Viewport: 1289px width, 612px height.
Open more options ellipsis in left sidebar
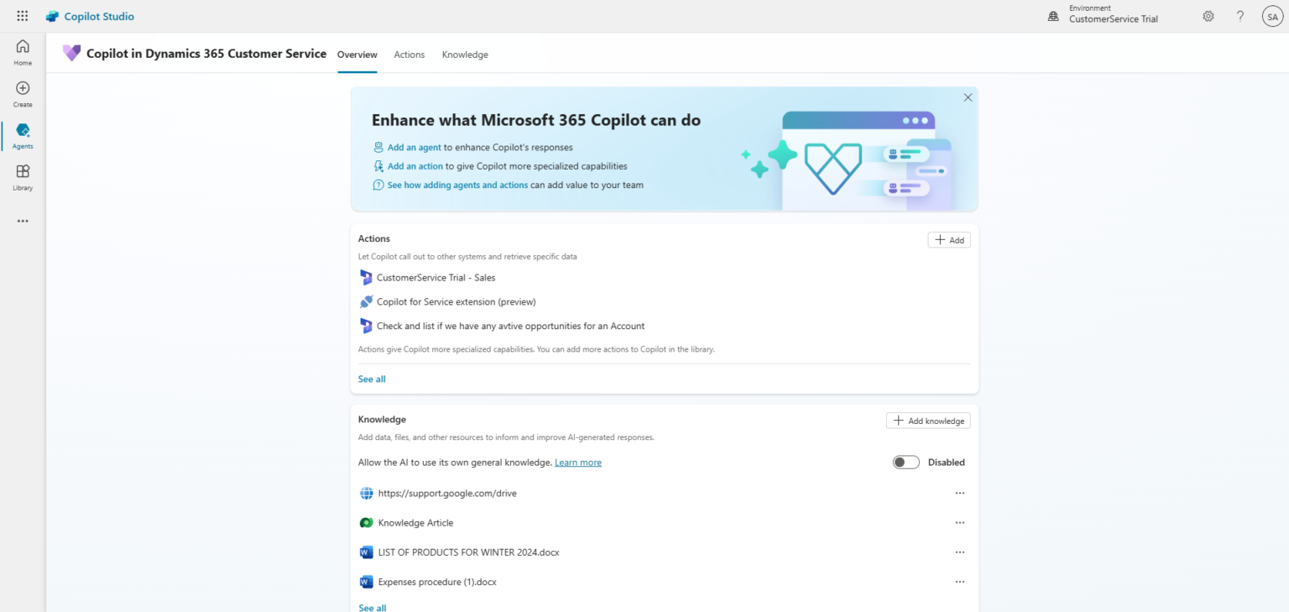coord(22,220)
